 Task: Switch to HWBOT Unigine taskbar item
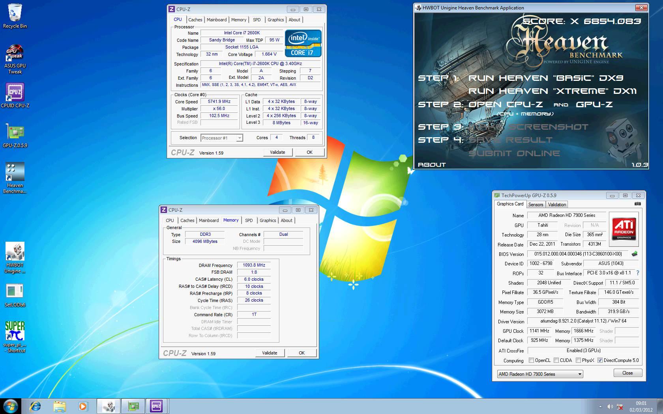[x=109, y=406]
